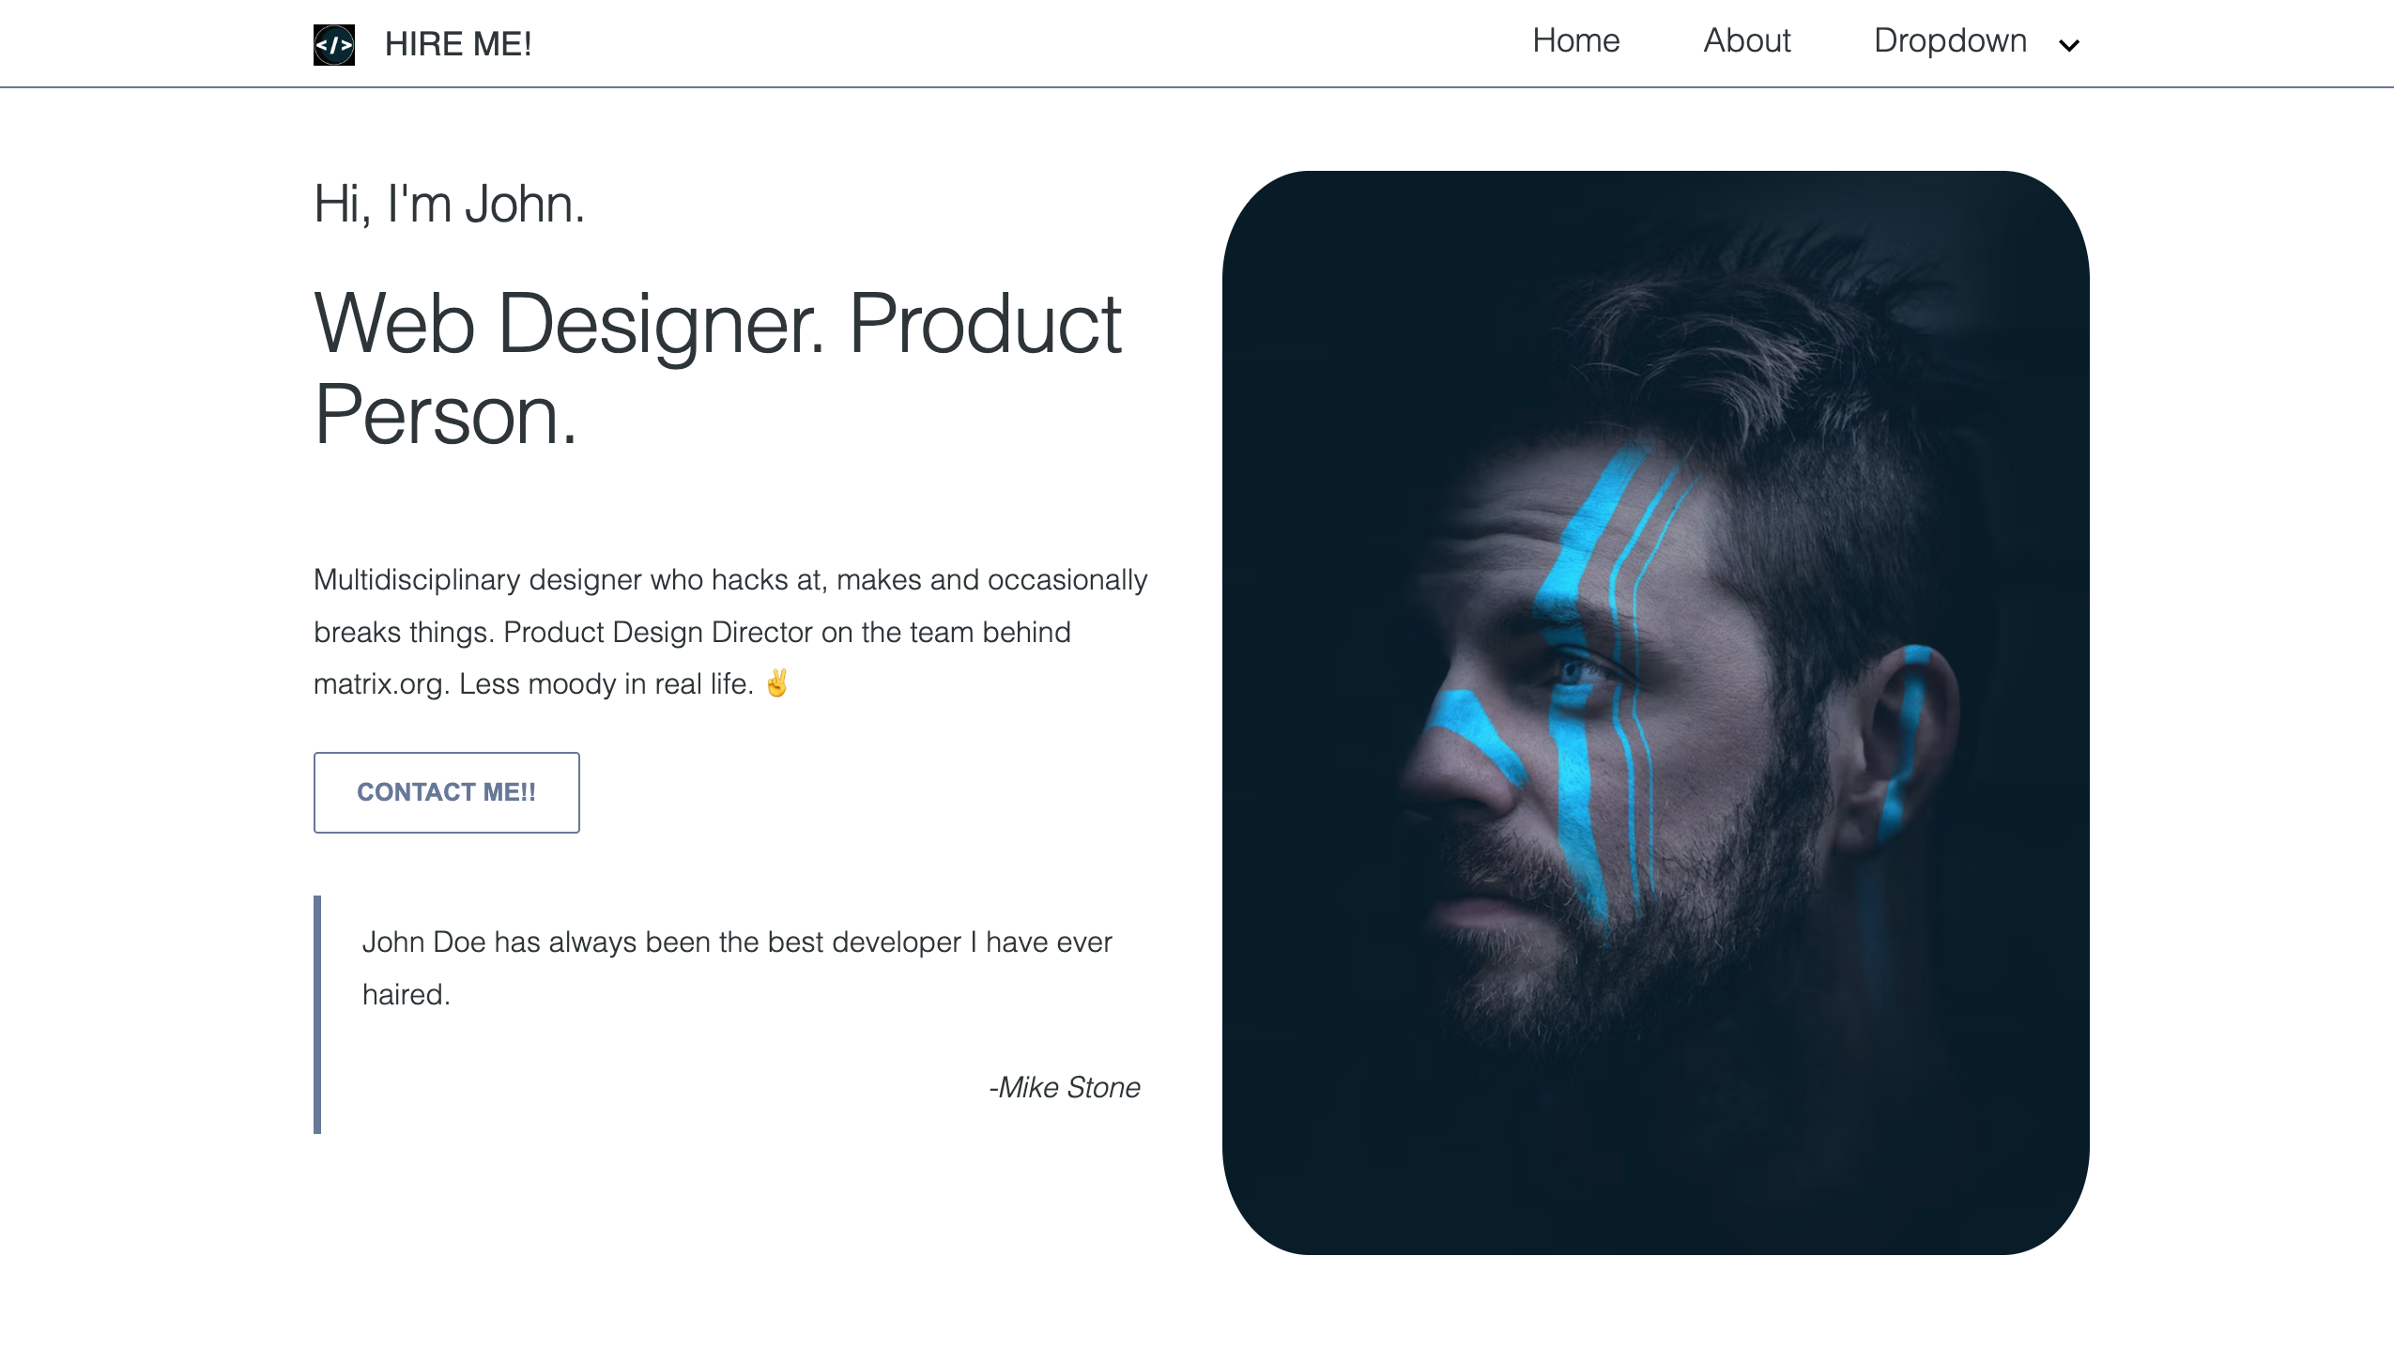Select the HIRE ME! brand link
The width and height of the screenshot is (2394, 1348).
458,44
